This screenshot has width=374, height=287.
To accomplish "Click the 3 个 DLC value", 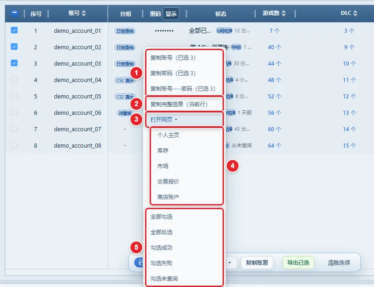I will tap(349, 31).
